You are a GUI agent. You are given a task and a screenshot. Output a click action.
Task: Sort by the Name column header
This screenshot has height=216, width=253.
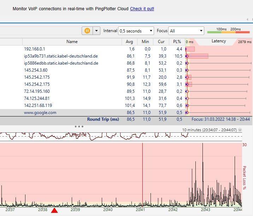tap(72, 42)
